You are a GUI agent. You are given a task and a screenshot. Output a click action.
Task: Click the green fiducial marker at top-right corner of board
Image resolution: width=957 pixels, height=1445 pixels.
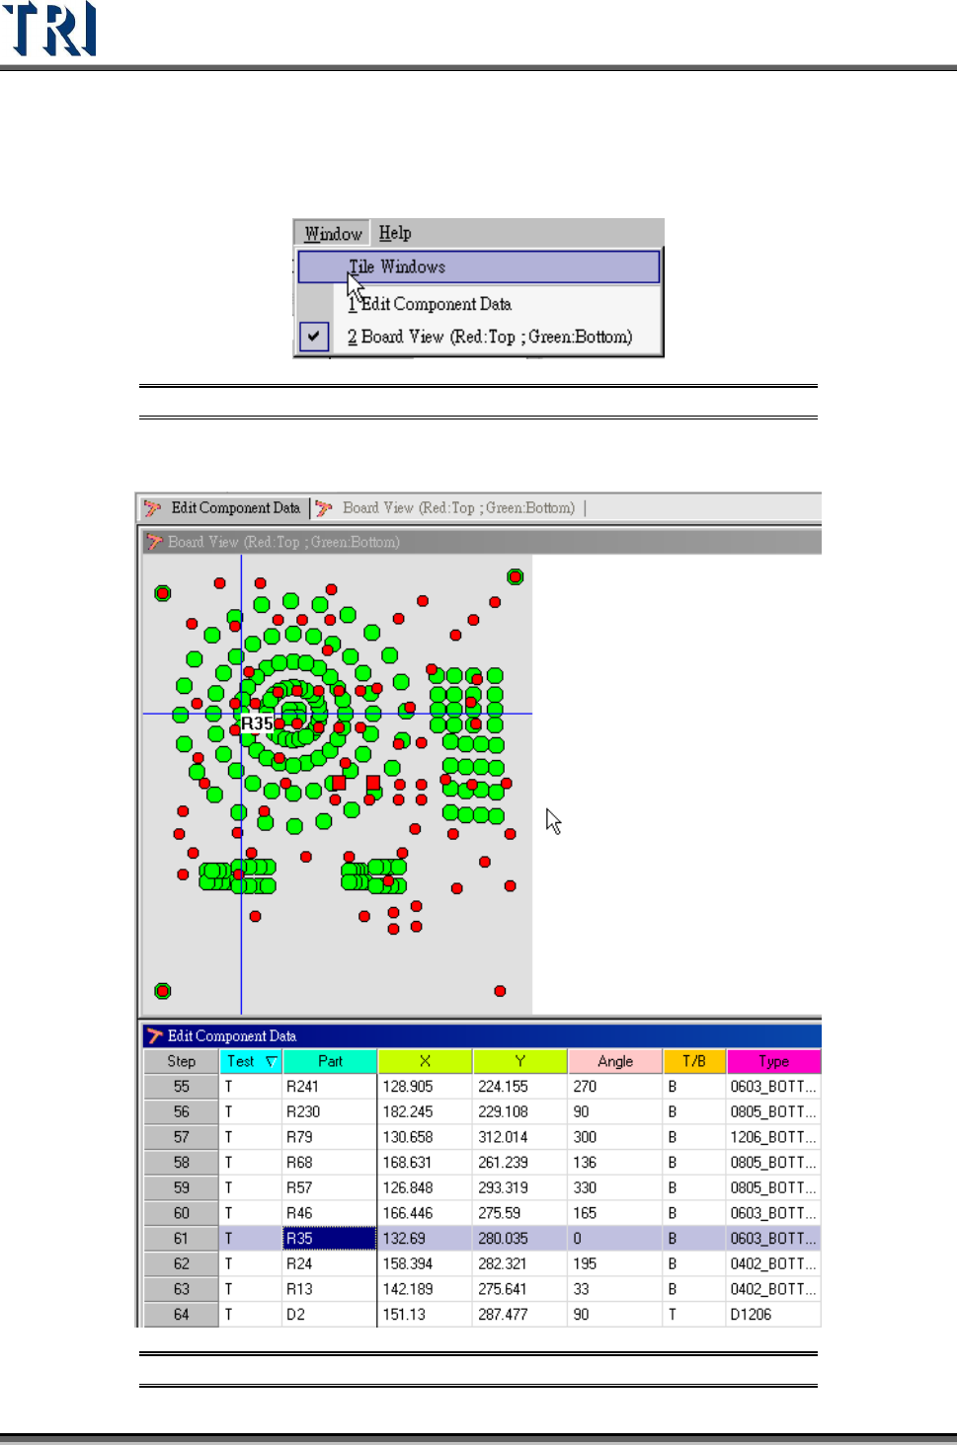pyautogui.click(x=515, y=576)
